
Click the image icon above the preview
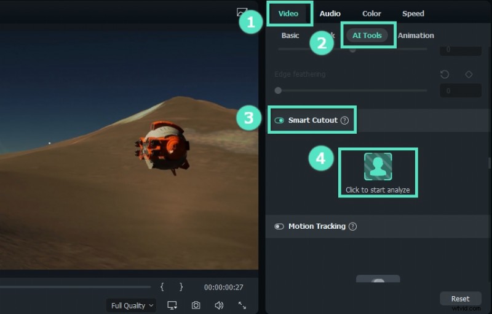pos(242,12)
